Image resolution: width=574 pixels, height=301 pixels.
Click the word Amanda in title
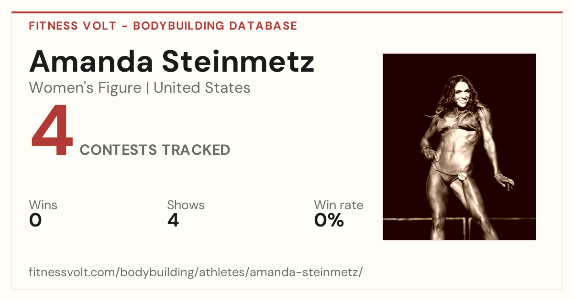coord(91,61)
